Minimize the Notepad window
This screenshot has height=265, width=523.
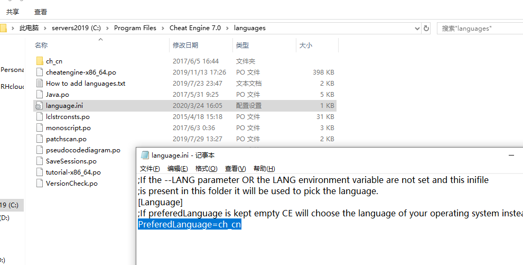(x=511, y=155)
